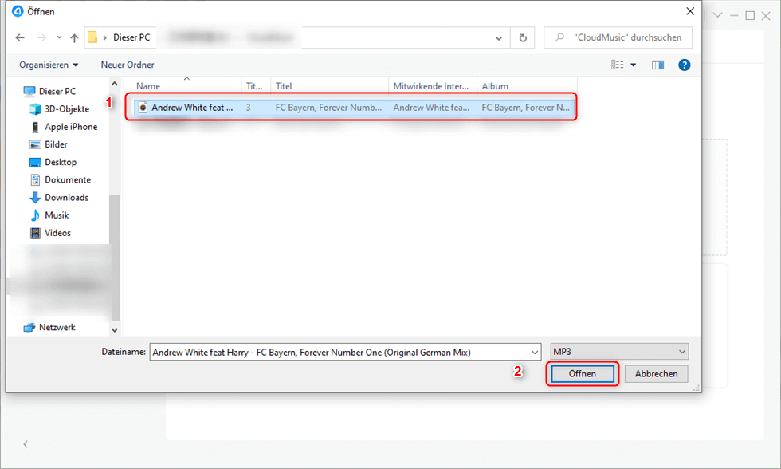Open the MP3 file type dropdown
The height and width of the screenshot is (469, 781).
(619, 352)
